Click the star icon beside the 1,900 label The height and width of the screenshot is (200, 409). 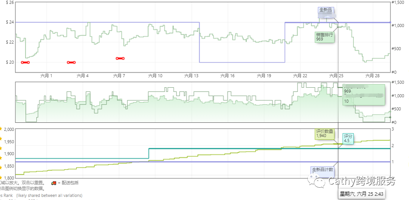pyautogui.click(x=1, y=154)
